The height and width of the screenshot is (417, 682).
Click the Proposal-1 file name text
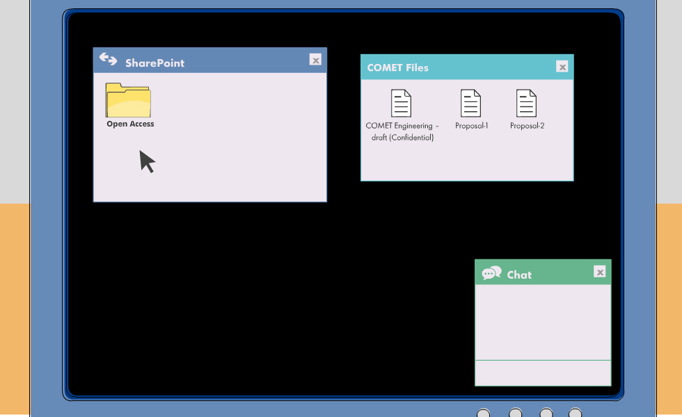[x=472, y=126]
